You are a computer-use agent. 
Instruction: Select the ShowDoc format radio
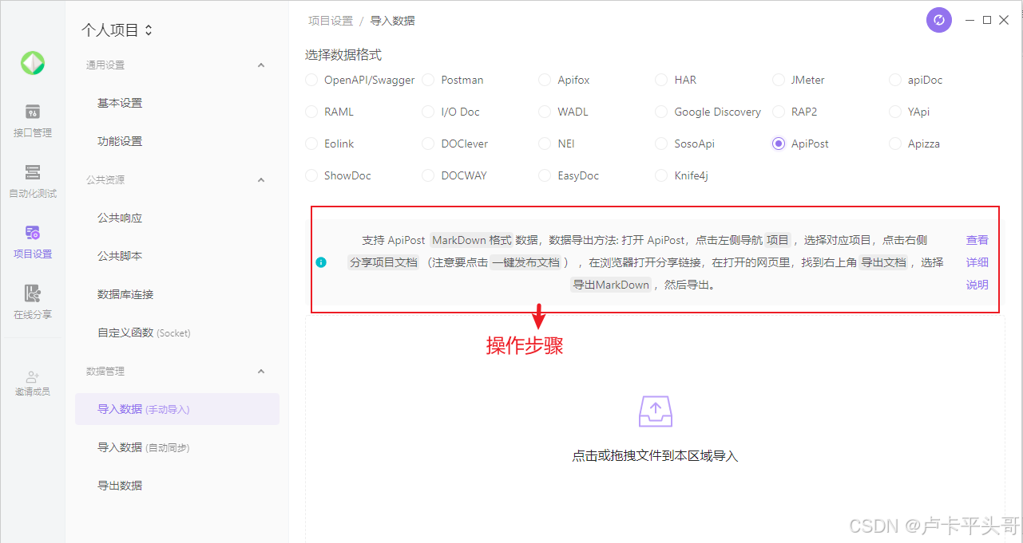point(311,175)
